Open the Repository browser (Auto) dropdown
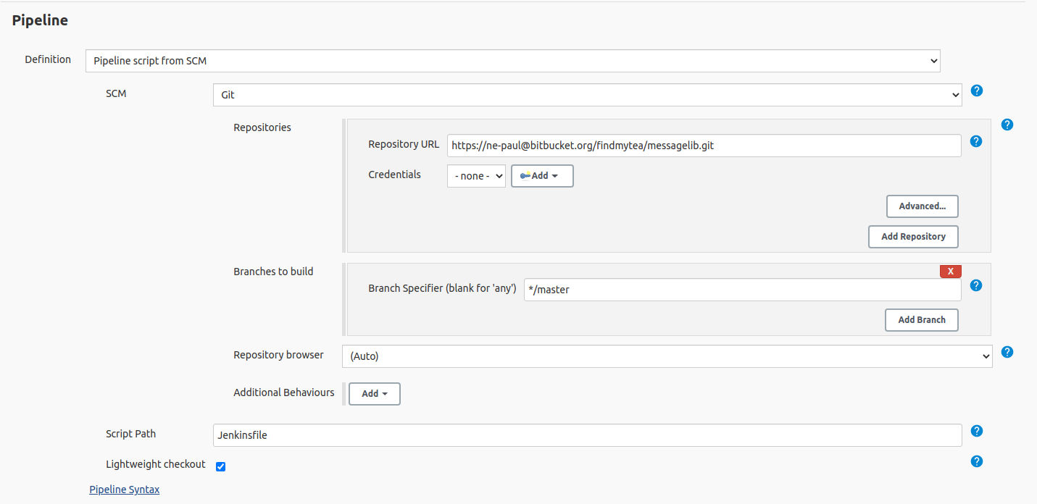Image resolution: width=1037 pixels, height=504 pixels. (x=667, y=356)
